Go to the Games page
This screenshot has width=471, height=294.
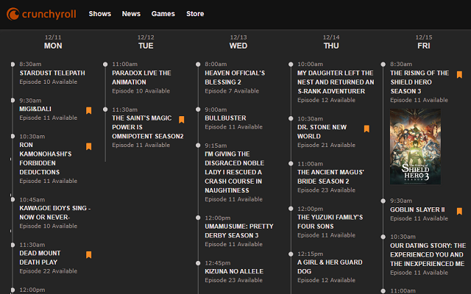coord(163,14)
